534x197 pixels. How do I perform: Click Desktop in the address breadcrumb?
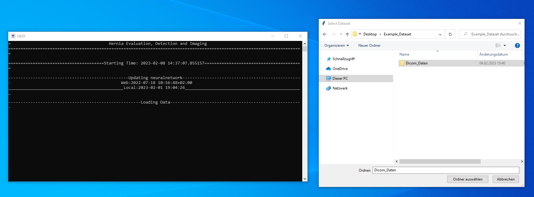click(x=370, y=34)
